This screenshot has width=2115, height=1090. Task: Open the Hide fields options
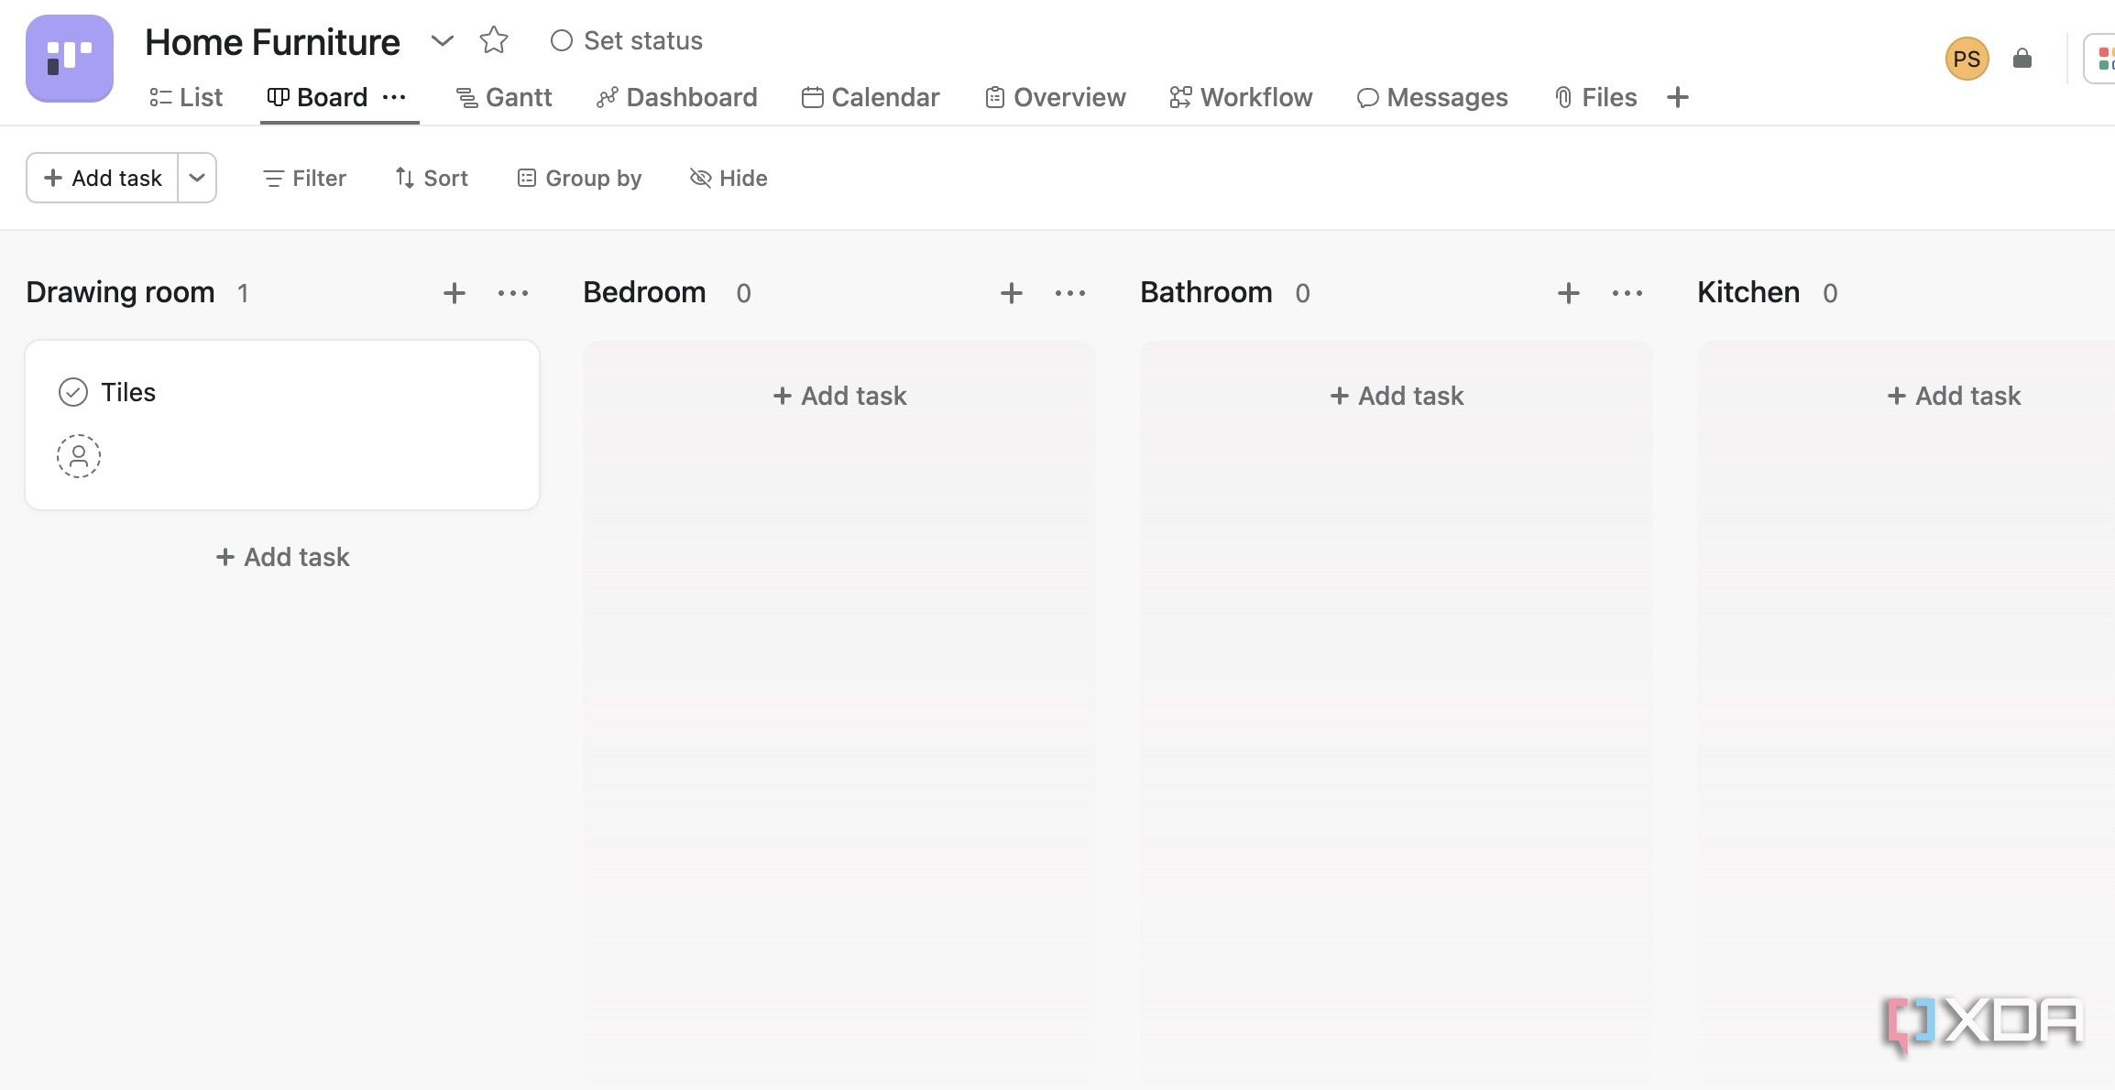click(x=729, y=178)
